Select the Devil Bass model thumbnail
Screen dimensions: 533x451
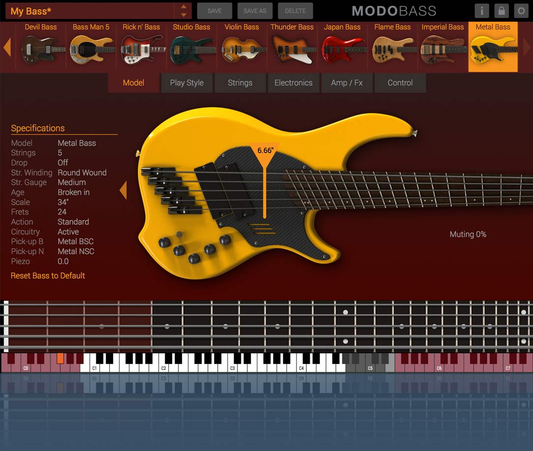click(41, 48)
